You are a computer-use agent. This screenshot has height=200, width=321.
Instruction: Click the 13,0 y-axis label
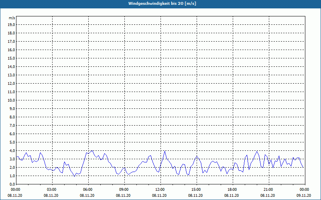click(x=12, y=75)
